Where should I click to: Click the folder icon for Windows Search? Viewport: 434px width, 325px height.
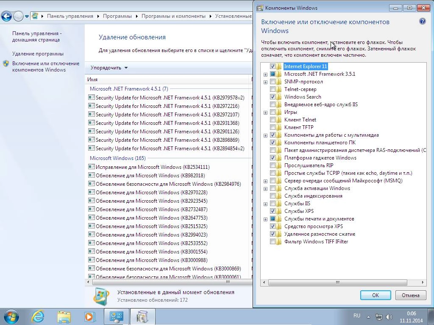click(279, 97)
